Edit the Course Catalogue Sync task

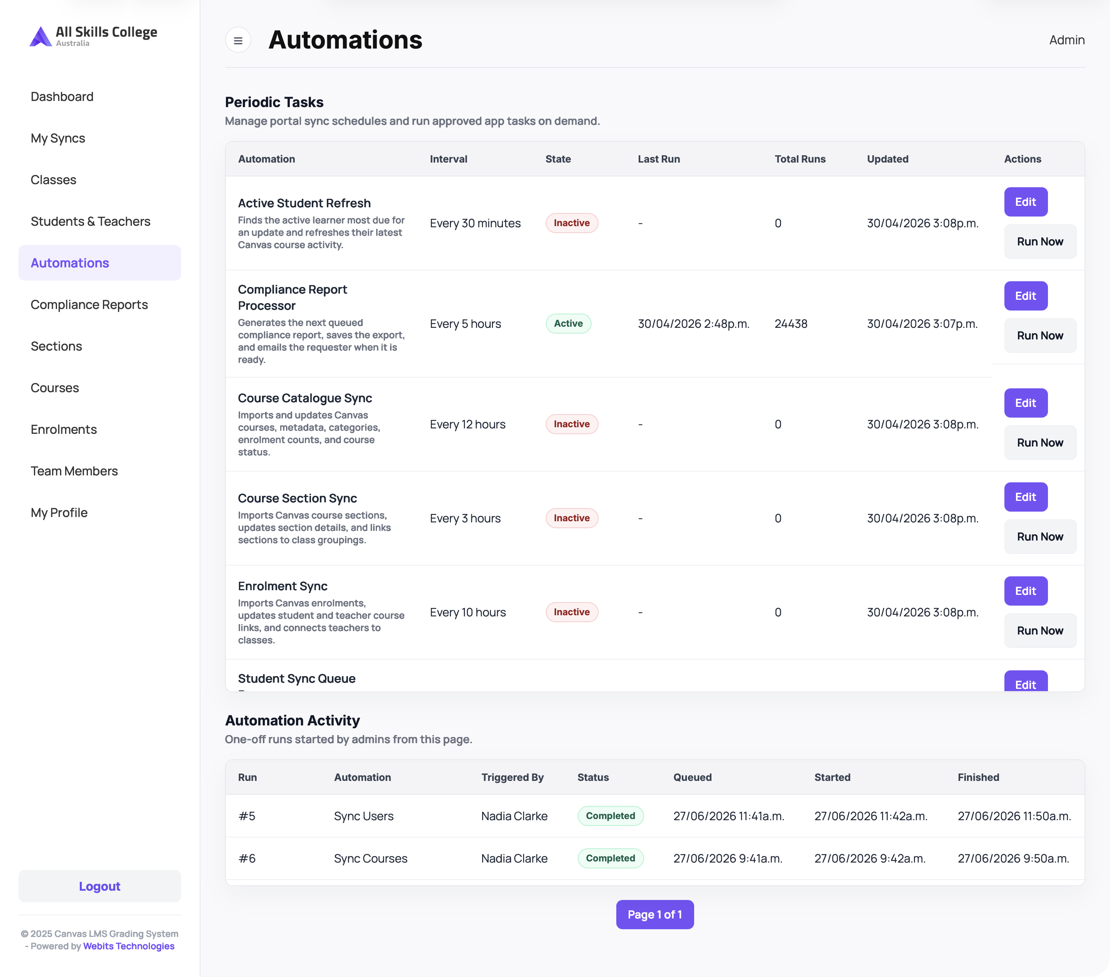point(1025,403)
